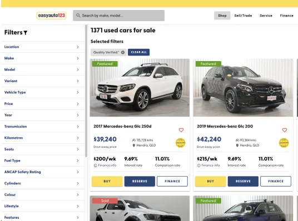This screenshot has height=221, width=298.
Task: Focus the Search by make, model field
Action: point(118,16)
